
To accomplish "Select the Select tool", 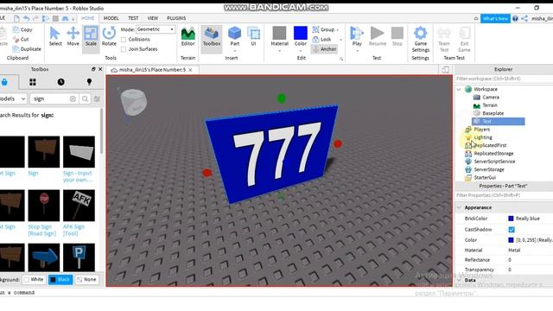I will (x=55, y=36).
